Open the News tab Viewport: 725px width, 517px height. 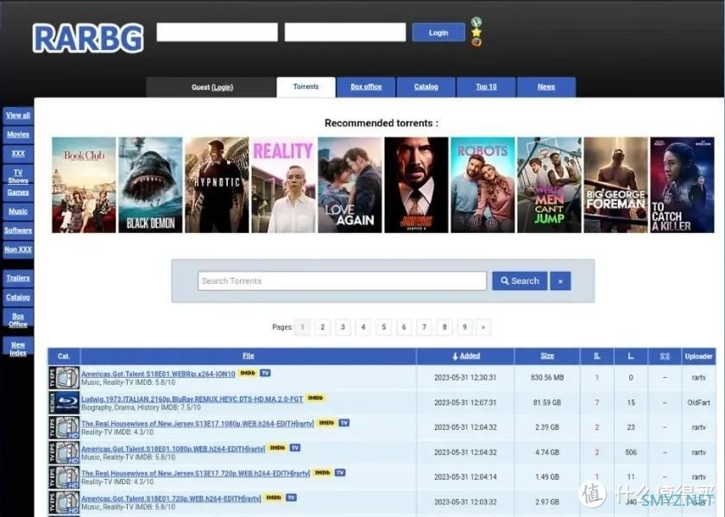coord(546,87)
